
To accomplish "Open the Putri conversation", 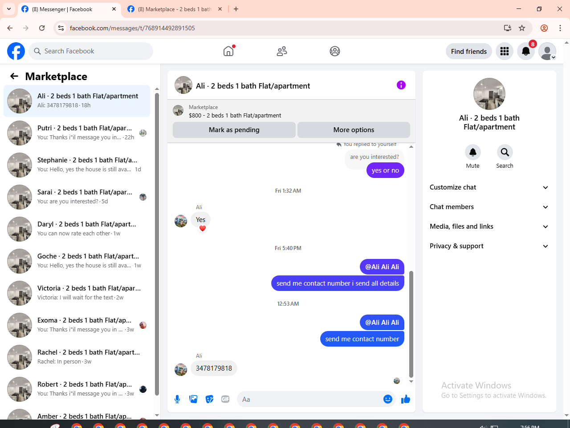I will point(77,133).
